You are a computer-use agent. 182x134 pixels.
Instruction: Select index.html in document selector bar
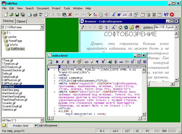[x=21, y=125]
